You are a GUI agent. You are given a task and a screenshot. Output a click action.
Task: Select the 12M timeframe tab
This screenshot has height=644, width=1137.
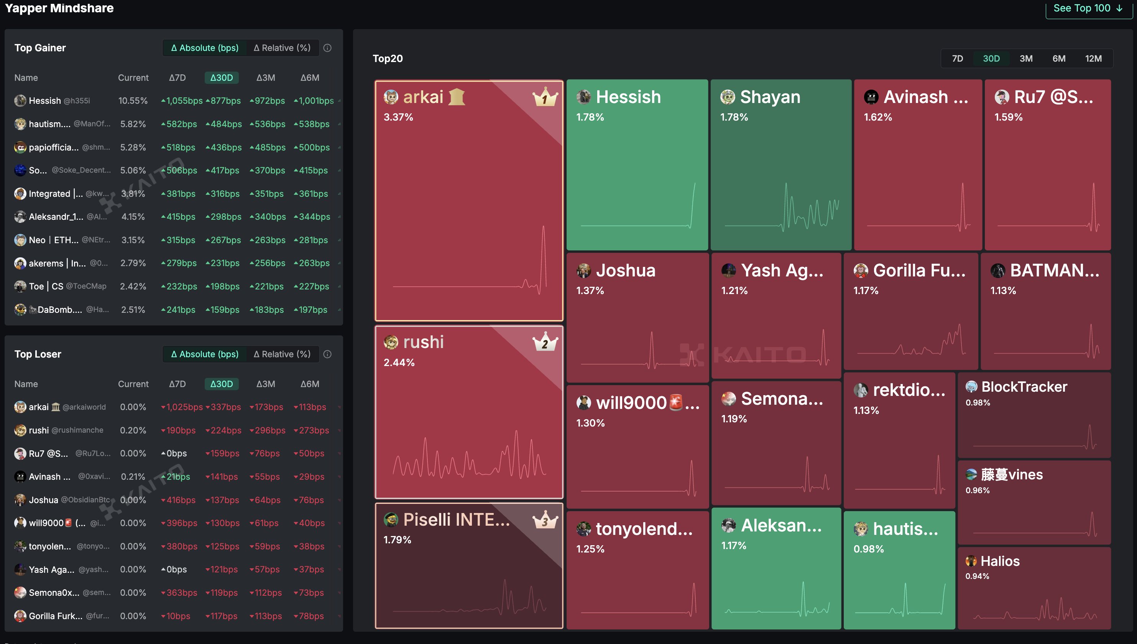pyautogui.click(x=1093, y=58)
